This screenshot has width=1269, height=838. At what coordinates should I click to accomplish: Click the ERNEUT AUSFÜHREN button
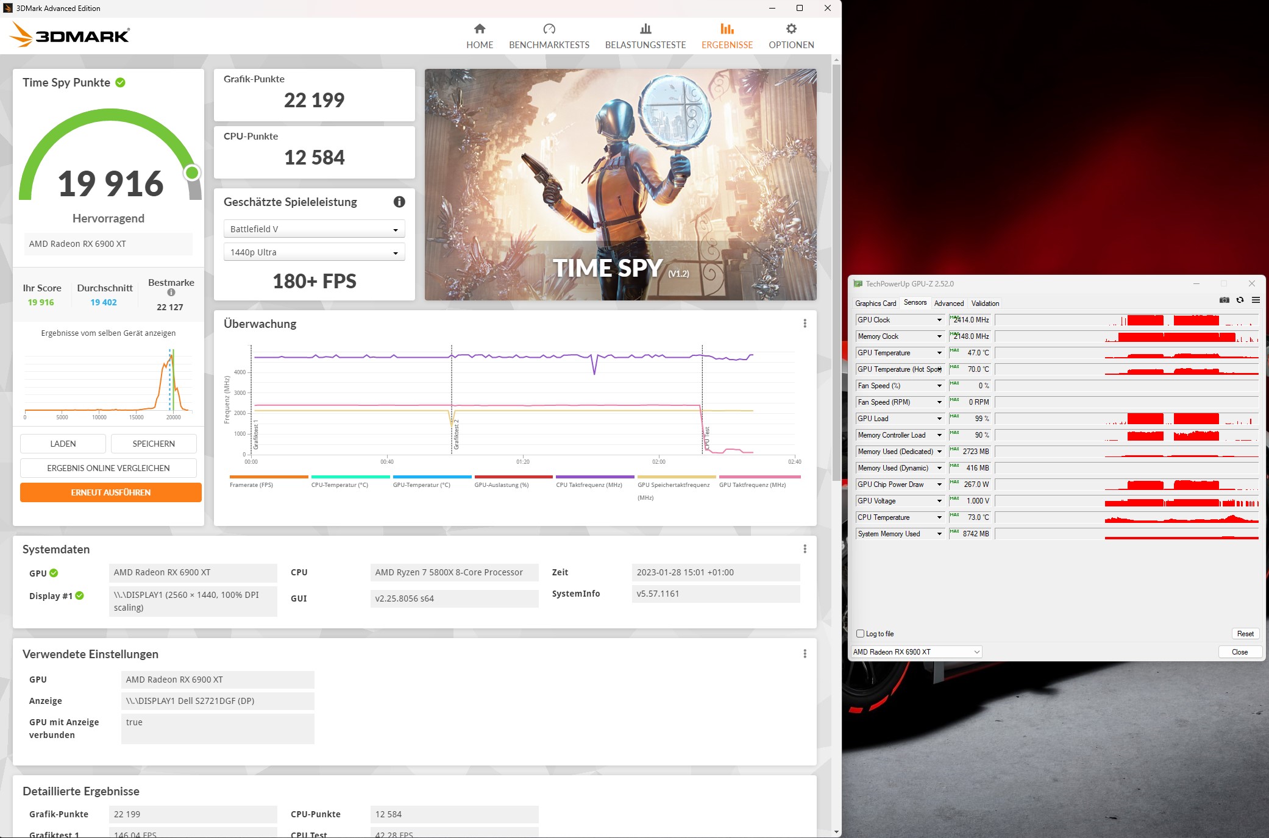[x=110, y=492]
